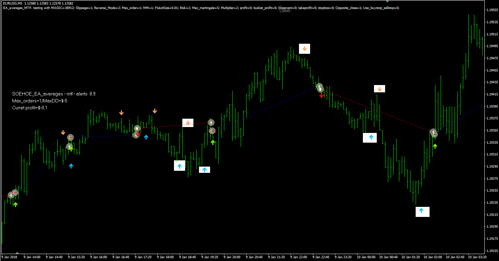499x261 pixels.
Task: Click the '9 Jan 20:00' time axis label
Action: (232, 257)
